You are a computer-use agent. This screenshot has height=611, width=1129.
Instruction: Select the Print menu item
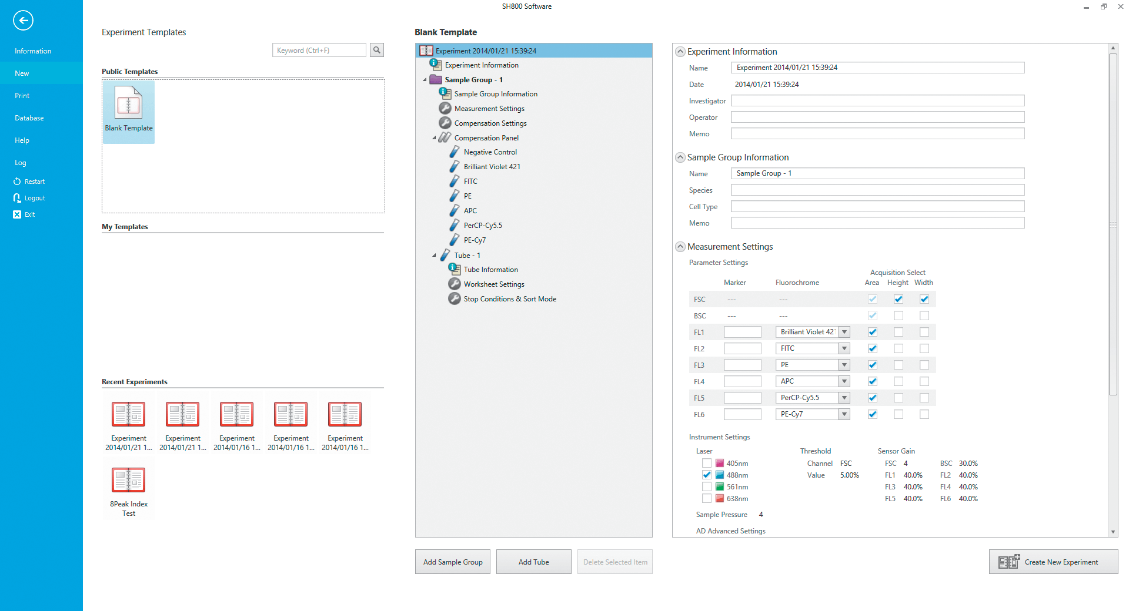[x=22, y=96]
